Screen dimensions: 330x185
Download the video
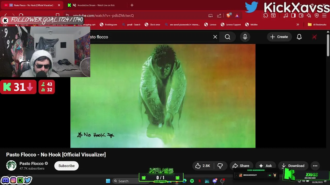coord(293,166)
